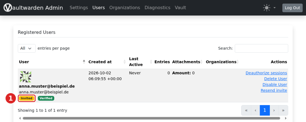Click the horizontal scrollbar thumb
Screen dimensions: 306x122
pos(152,118)
